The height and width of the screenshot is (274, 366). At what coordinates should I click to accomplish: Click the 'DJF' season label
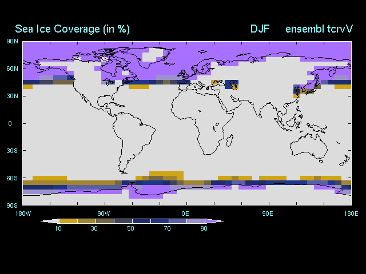(x=259, y=29)
